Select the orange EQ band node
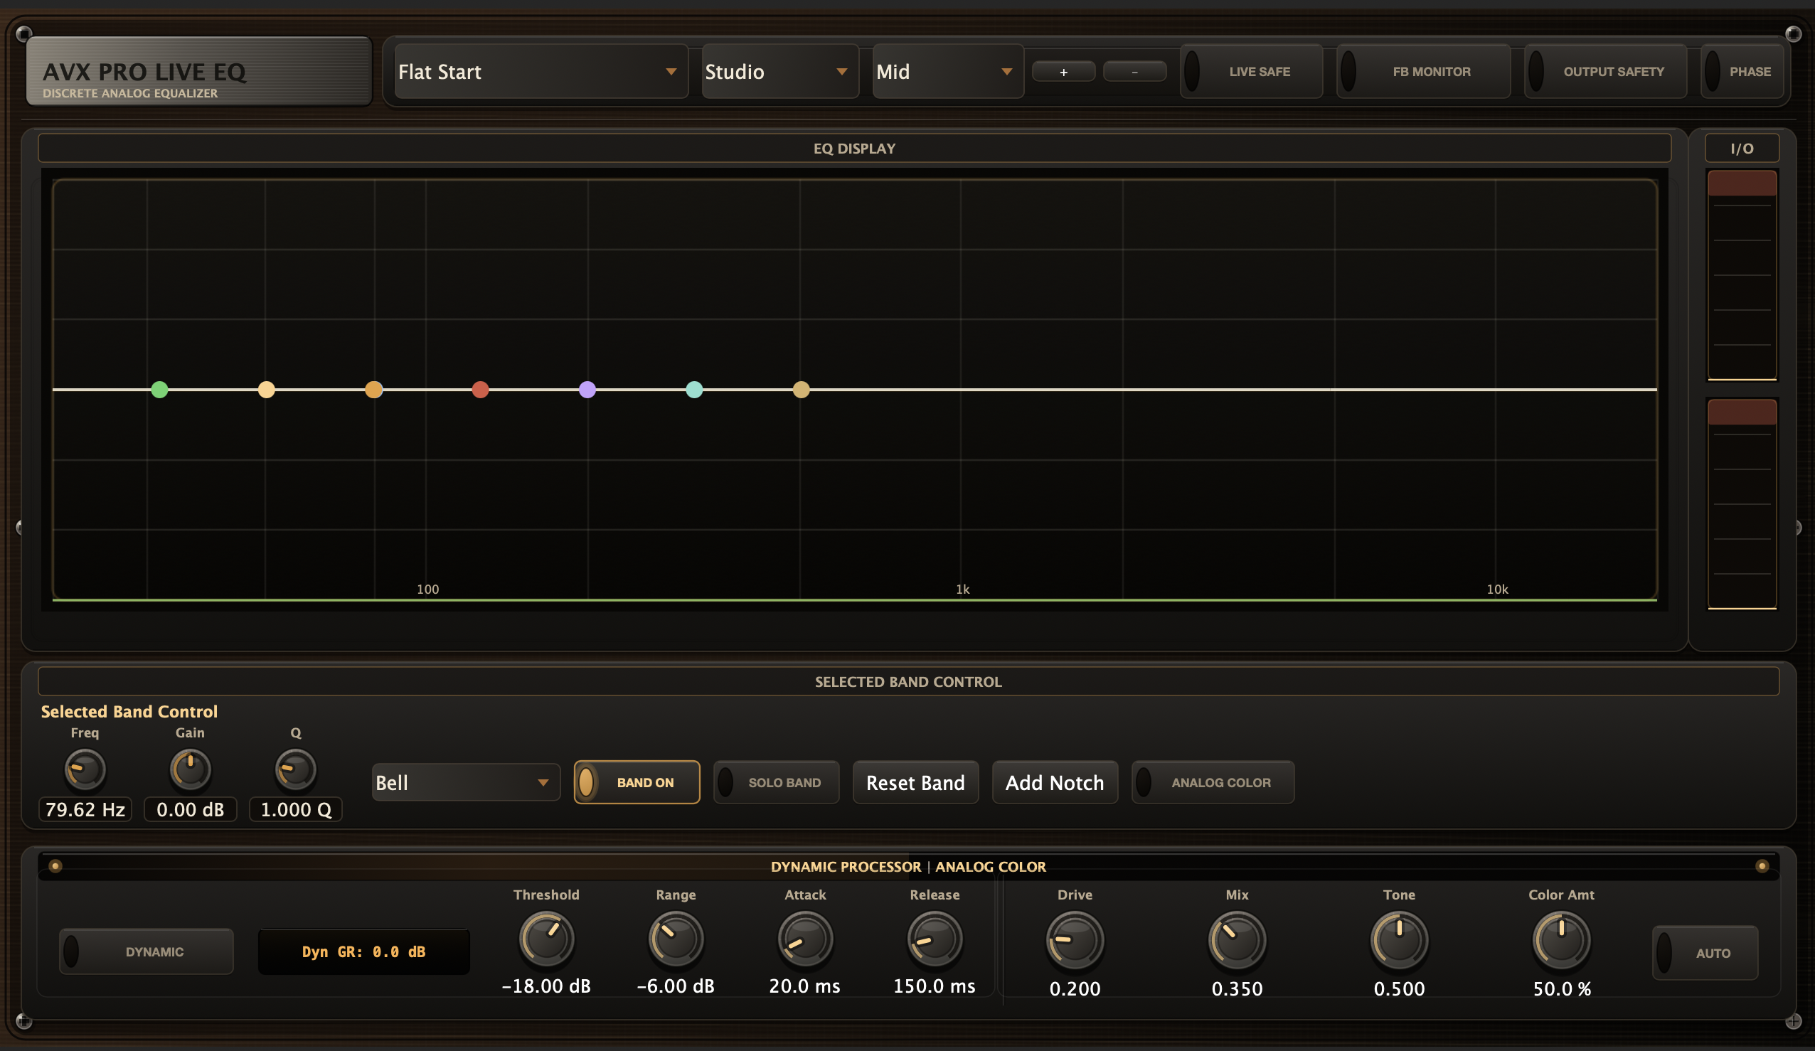The height and width of the screenshot is (1051, 1815). click(x=374, y=390)
